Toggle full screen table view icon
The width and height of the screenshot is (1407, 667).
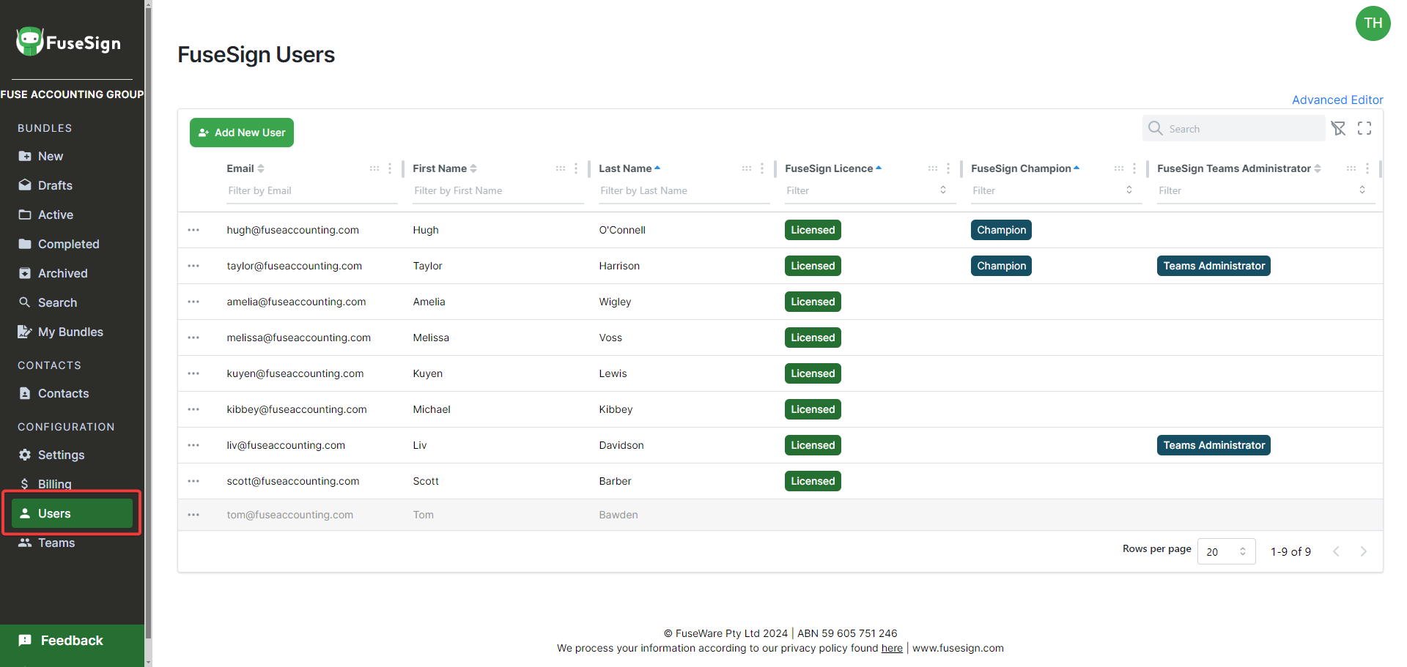(1364, 129)
